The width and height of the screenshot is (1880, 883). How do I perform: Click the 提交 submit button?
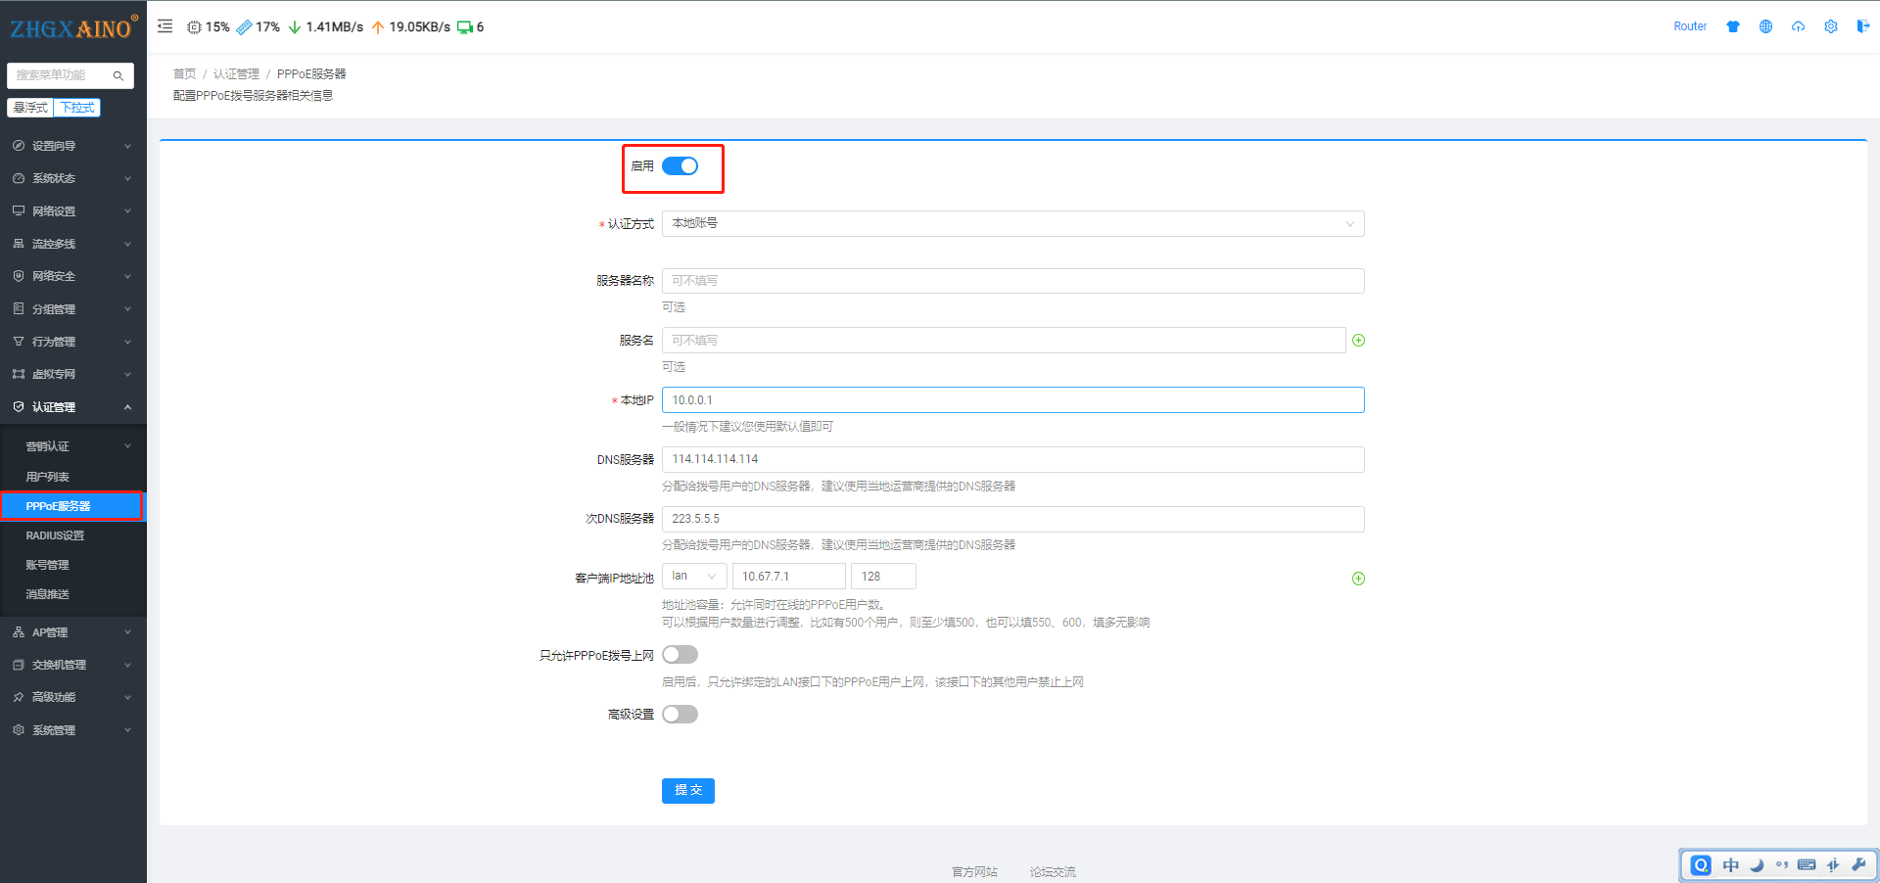click(x=687, y=790)
